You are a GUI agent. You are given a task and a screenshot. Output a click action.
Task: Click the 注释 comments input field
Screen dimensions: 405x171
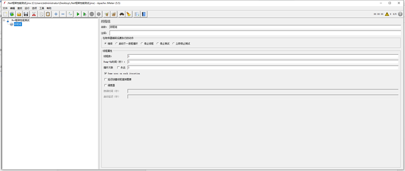[255, 33]
